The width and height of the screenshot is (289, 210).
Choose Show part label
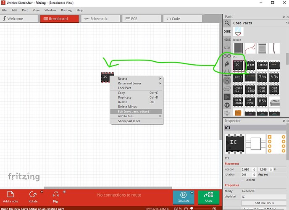137,121
